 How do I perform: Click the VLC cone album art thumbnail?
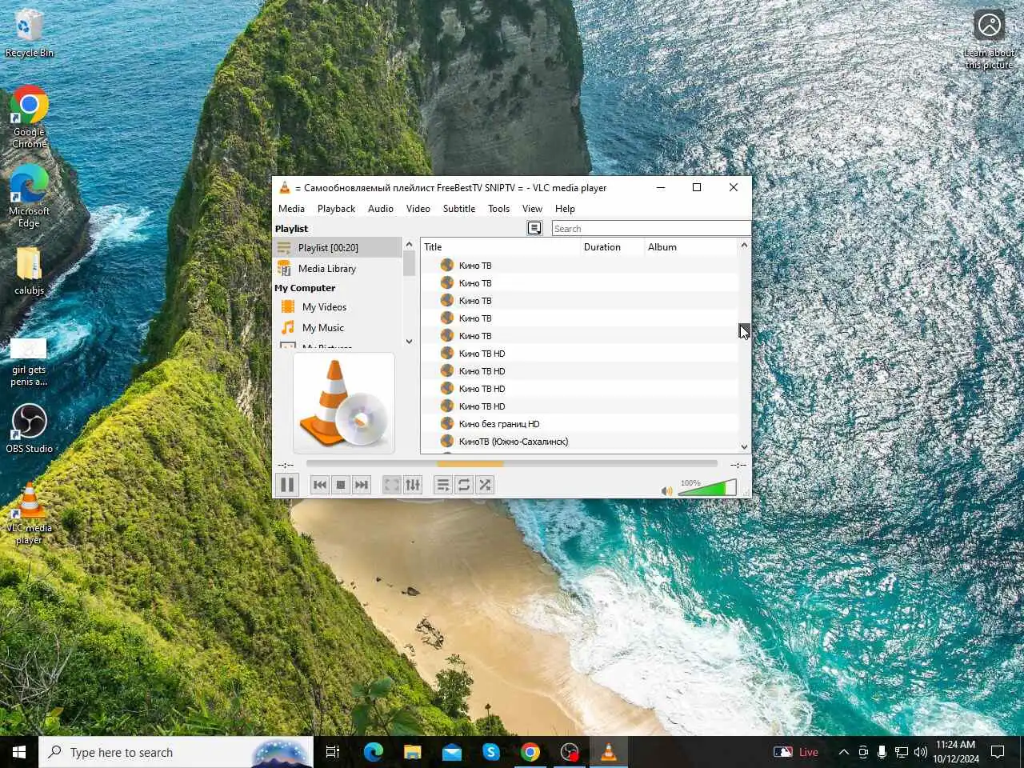(x=344, y=403)
